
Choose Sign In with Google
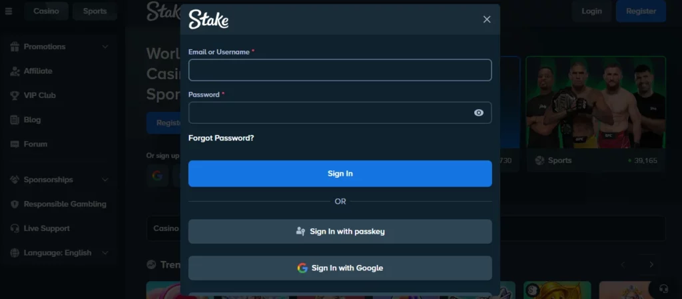[x=340, y=268]
